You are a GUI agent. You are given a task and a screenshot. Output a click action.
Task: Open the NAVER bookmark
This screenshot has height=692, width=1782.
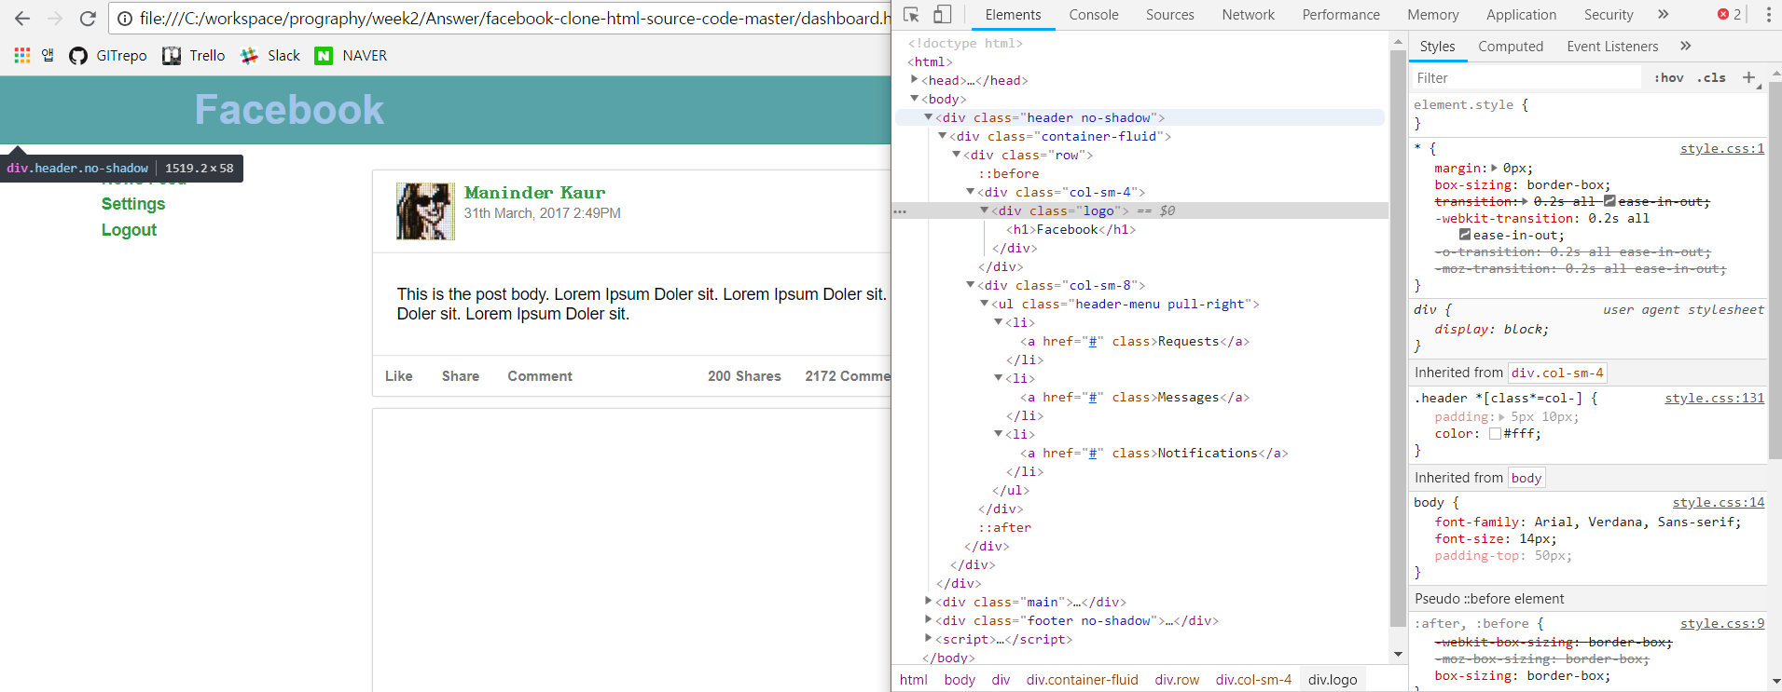[351, 56]
